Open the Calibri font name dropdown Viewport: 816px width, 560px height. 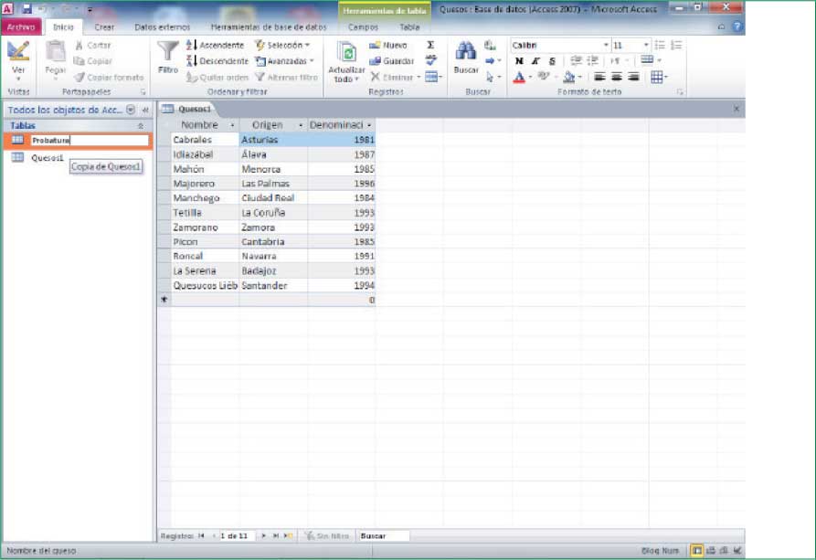[605, 45]
